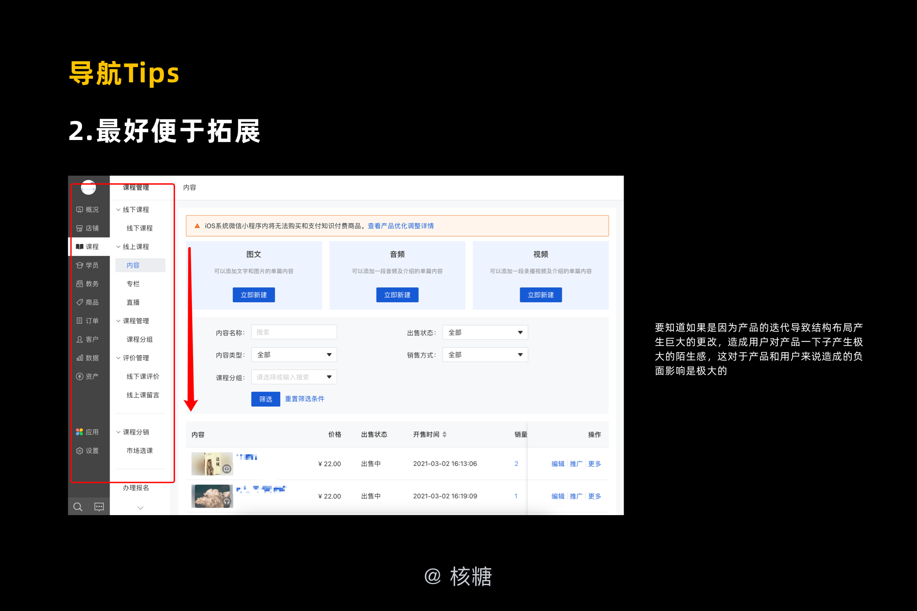
Task: Focus the 内容名称 search input field
Action: [x=294, y=332]
